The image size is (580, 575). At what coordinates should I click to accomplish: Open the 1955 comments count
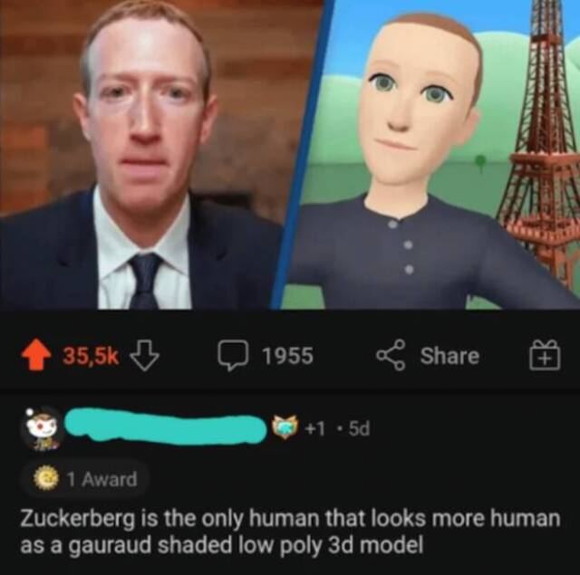click(288, 356)
